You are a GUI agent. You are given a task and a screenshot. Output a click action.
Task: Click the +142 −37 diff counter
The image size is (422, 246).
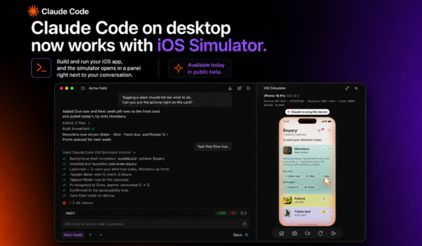(x=226, y=213)
